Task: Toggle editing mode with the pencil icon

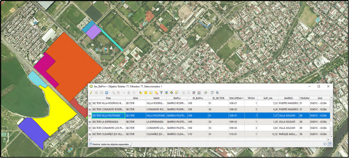Action: (91, 93)
